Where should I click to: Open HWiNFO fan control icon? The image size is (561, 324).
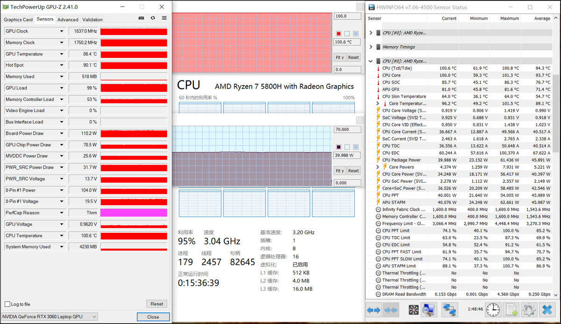coord(413,310)
